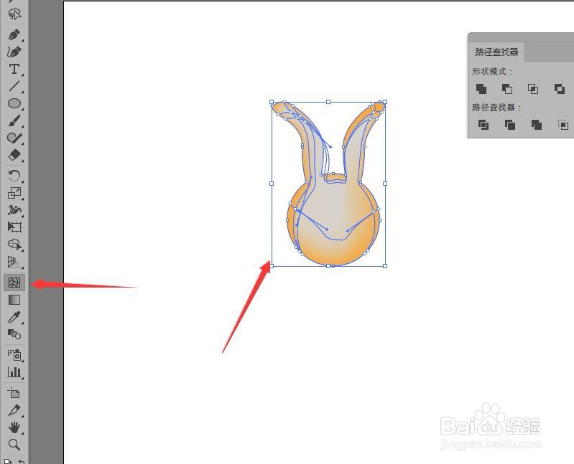Select the Artboard tool
574x464 pixels.
pos(14,393)
